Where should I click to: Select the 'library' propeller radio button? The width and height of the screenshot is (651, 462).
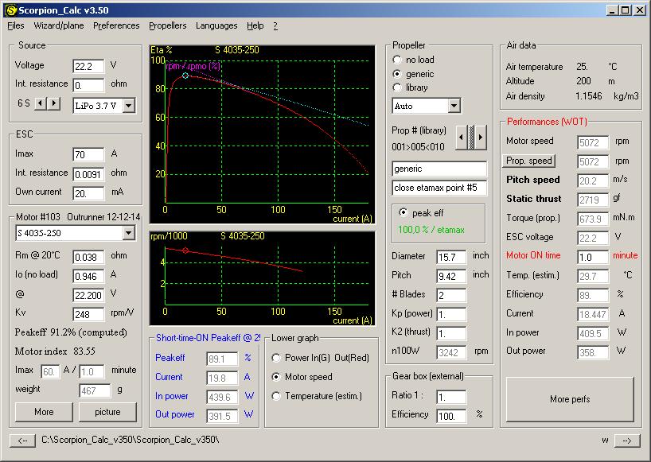[398, 87]
